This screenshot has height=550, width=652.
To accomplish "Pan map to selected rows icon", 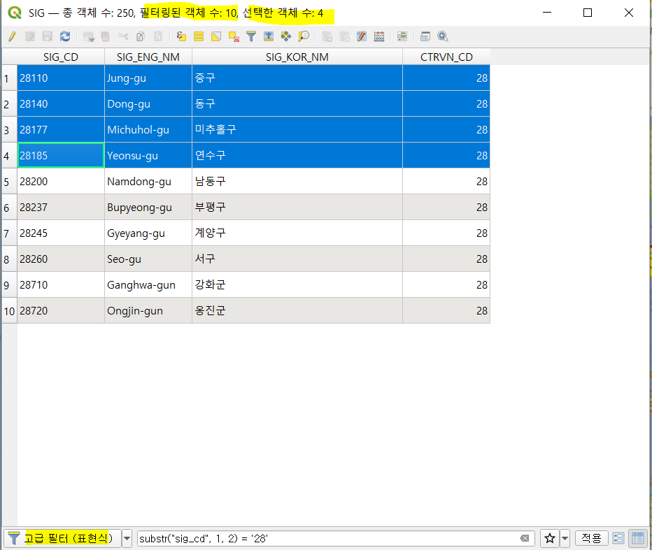I will 286,36.
